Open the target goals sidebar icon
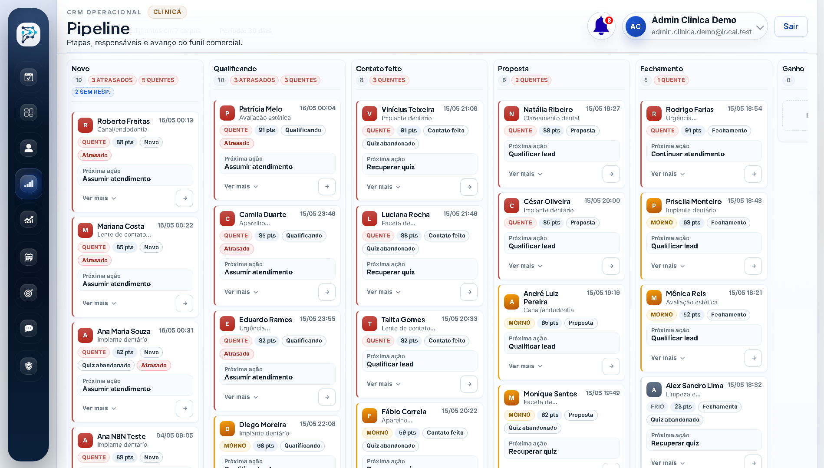Image resolution: width=824 pixels, height=468 pixels. 29,293
